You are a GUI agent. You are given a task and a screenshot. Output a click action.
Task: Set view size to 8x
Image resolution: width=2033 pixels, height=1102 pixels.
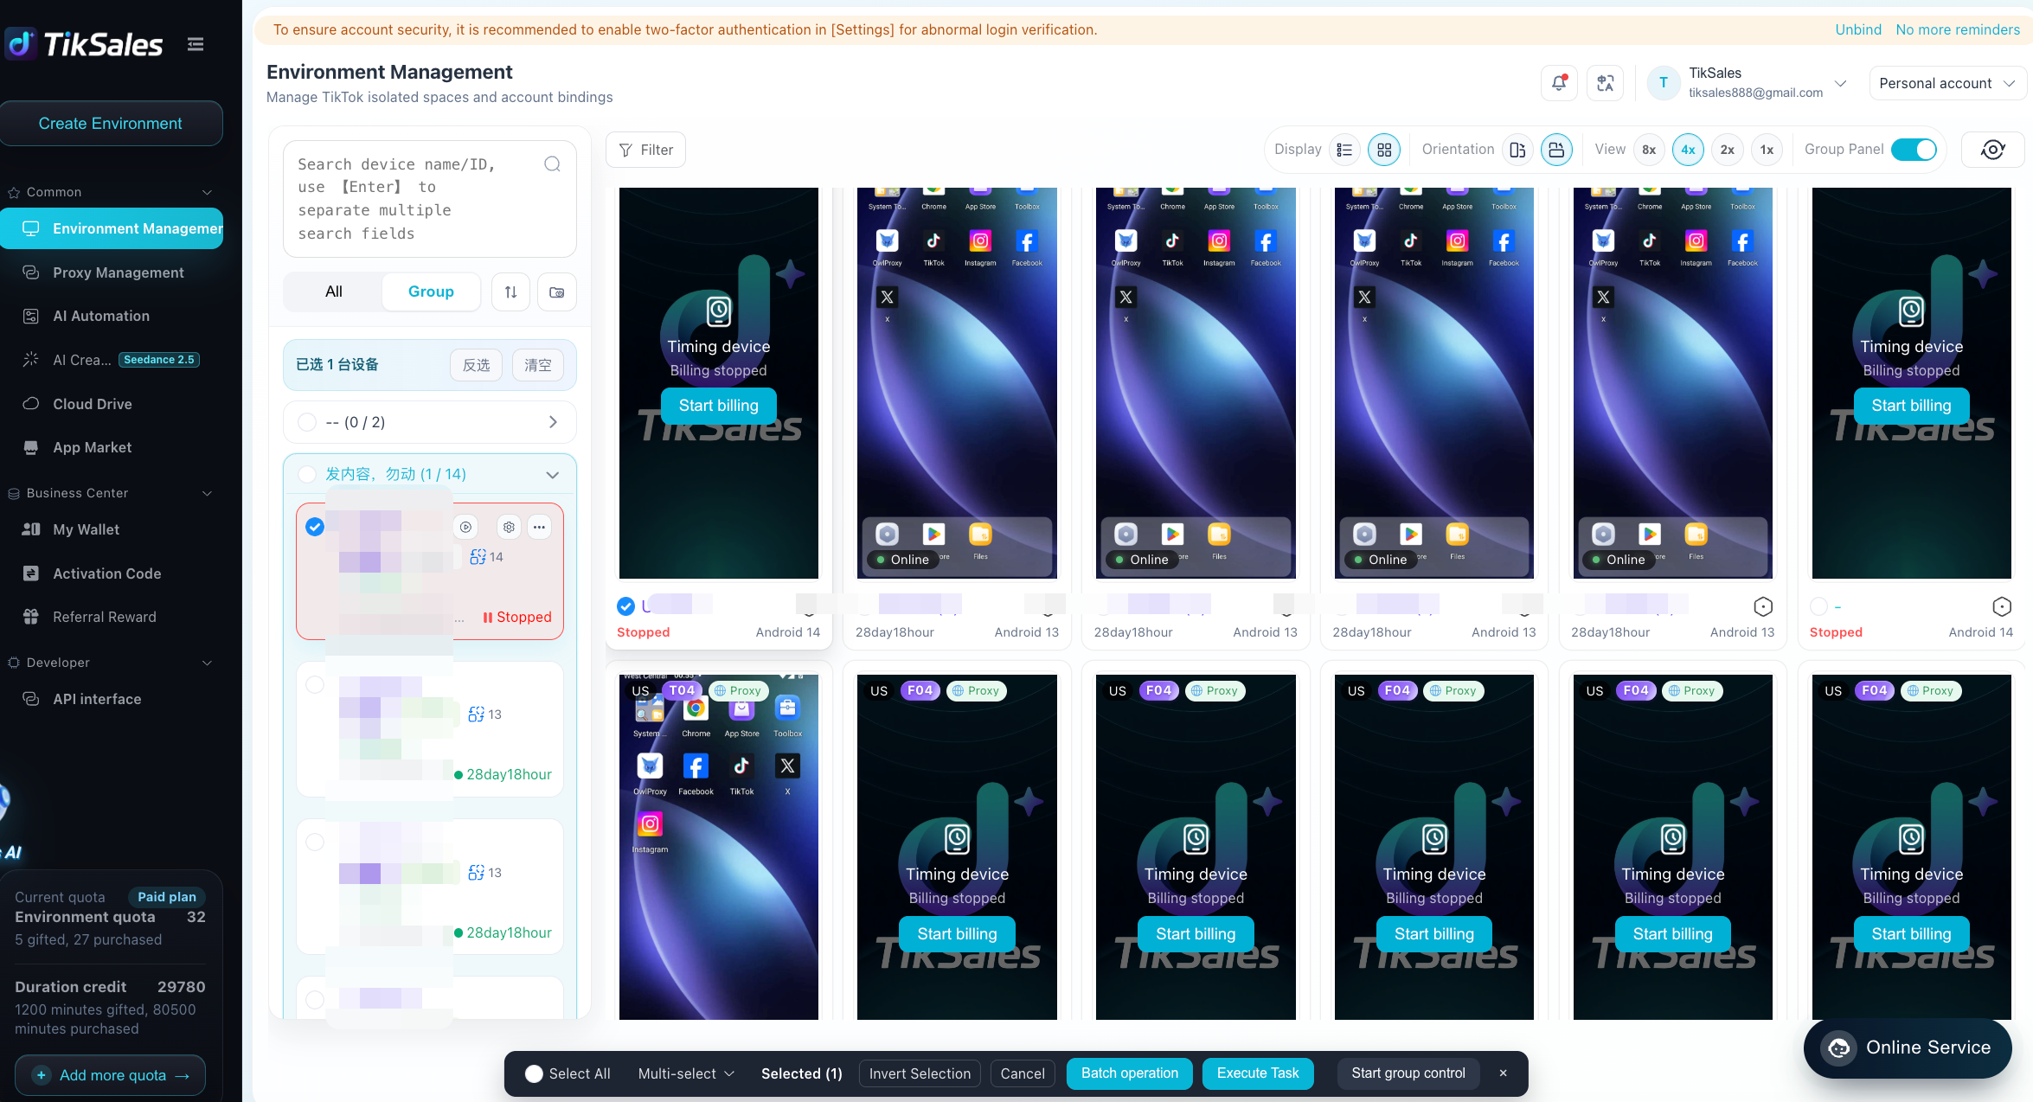pyautogui.click(x=1649, y=150)
